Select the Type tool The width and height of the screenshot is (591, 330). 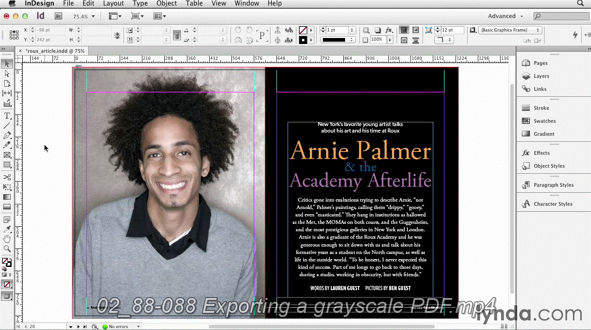7,116
